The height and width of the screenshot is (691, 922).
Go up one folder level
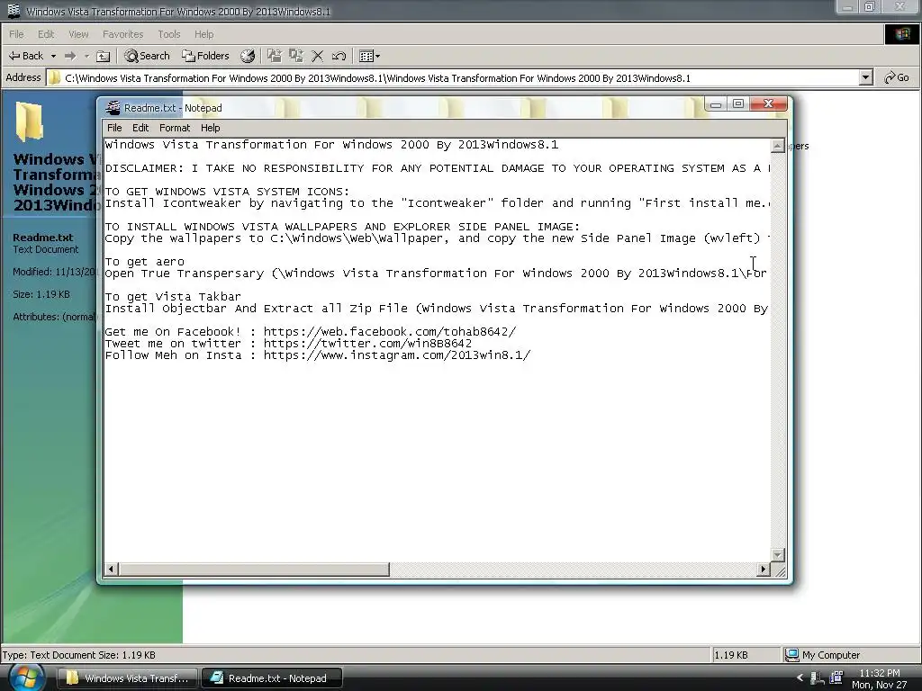click(x=103, y=56)
